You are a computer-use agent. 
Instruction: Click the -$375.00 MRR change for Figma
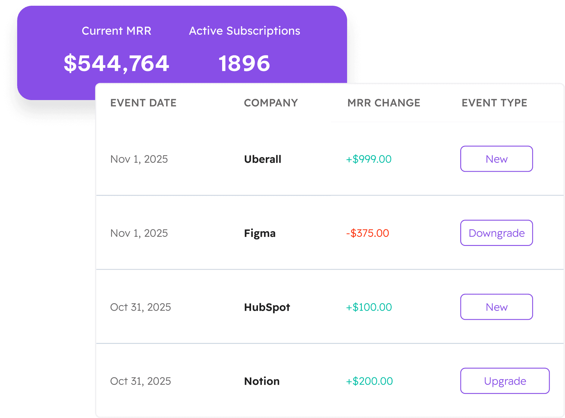[x=368, y=233]
